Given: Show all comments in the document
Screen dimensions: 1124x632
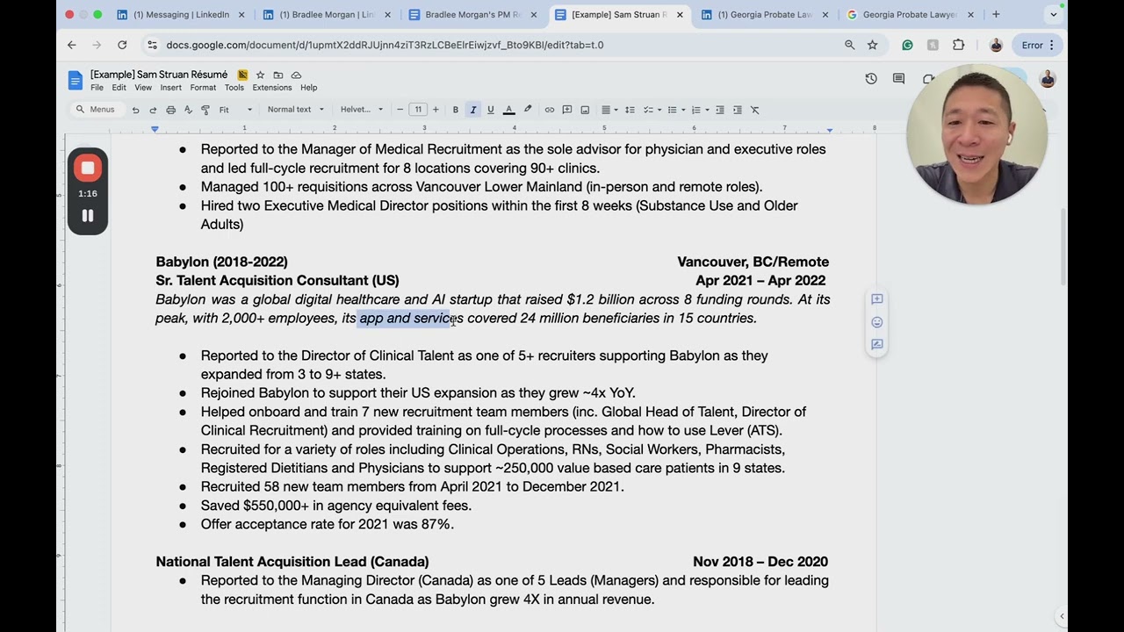Looking at the screenshot, I should click(898, 79).
